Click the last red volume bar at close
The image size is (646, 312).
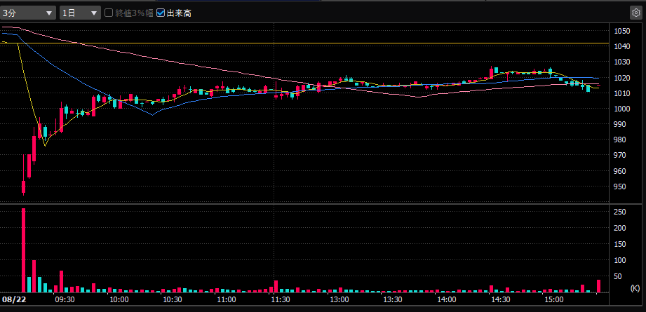tap(598, 286)
